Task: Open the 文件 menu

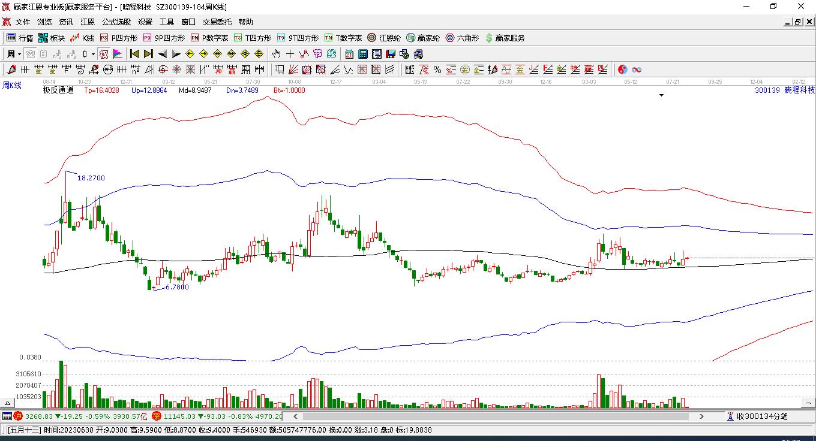Action: point(23,22)
